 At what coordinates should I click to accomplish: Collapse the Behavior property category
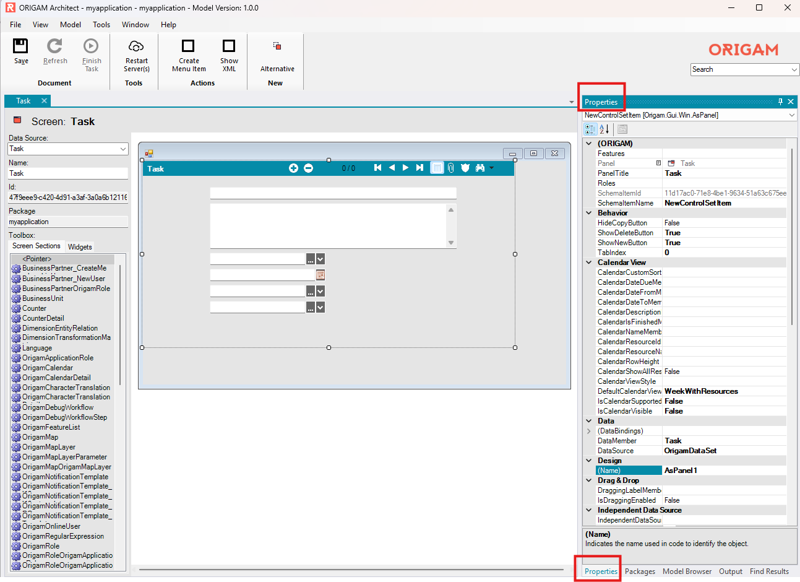(589, 213)
